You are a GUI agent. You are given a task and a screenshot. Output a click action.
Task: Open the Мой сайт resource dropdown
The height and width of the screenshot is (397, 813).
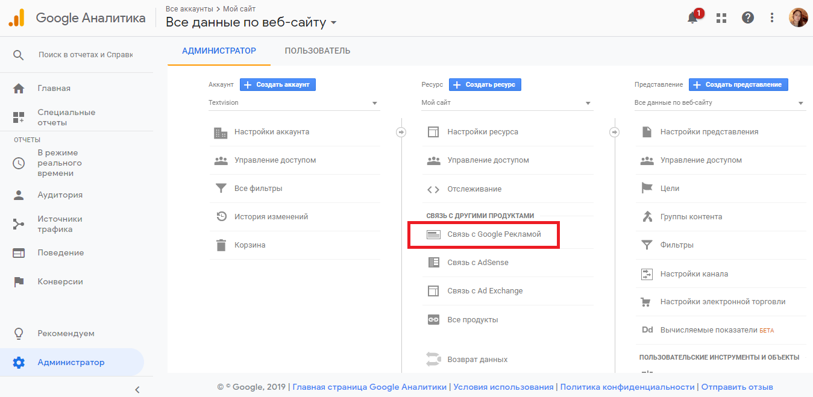tap(507, 103)
